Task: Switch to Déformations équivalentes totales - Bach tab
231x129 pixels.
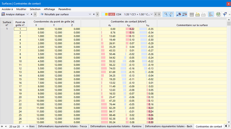Action: pyautogui.click(x=168, y=126)
